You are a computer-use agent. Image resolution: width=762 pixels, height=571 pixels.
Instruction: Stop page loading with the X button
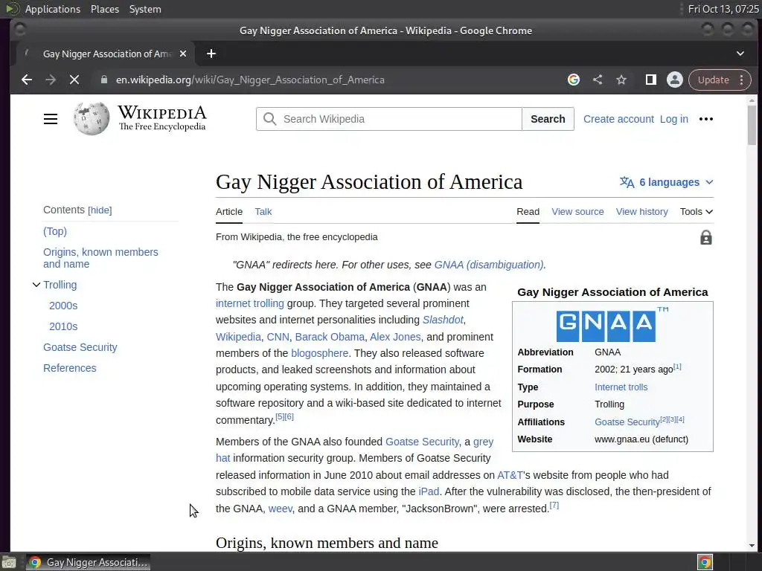pyautogui.click(x=74, y=80)
